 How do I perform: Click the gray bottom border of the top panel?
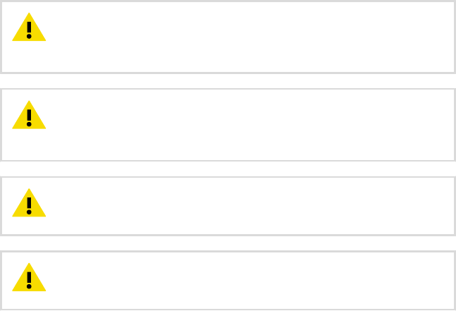pyautogui.click(x=228, y=73)
